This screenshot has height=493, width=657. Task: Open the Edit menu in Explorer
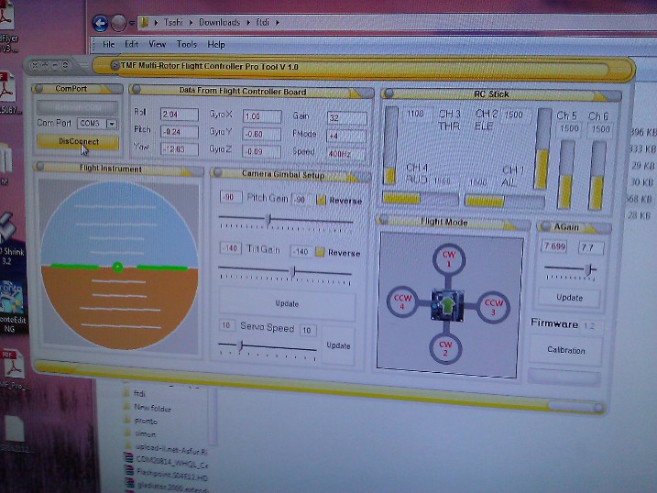[x=132, y=44]
